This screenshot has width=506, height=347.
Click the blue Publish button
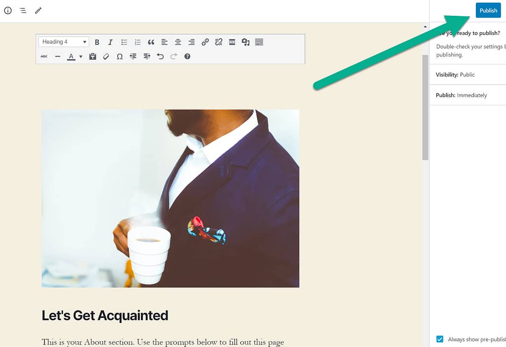pyautogui.click(x=488, y=10)
